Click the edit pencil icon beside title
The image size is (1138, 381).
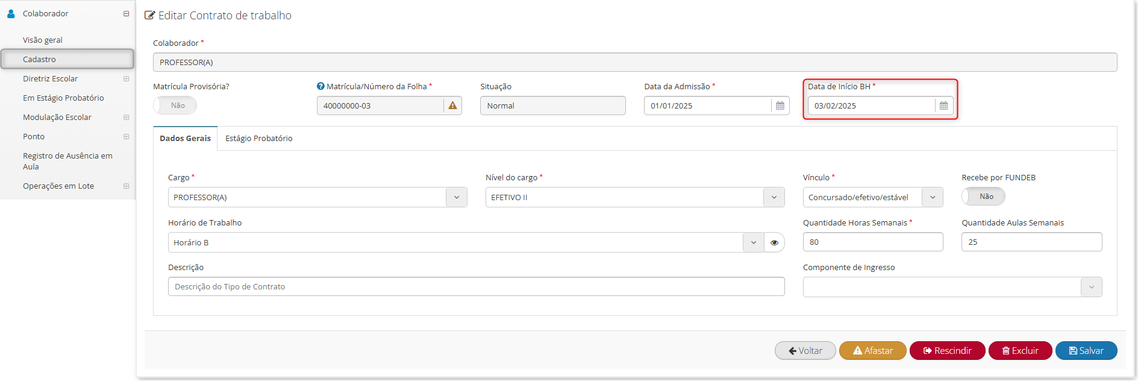click(150, 15)
